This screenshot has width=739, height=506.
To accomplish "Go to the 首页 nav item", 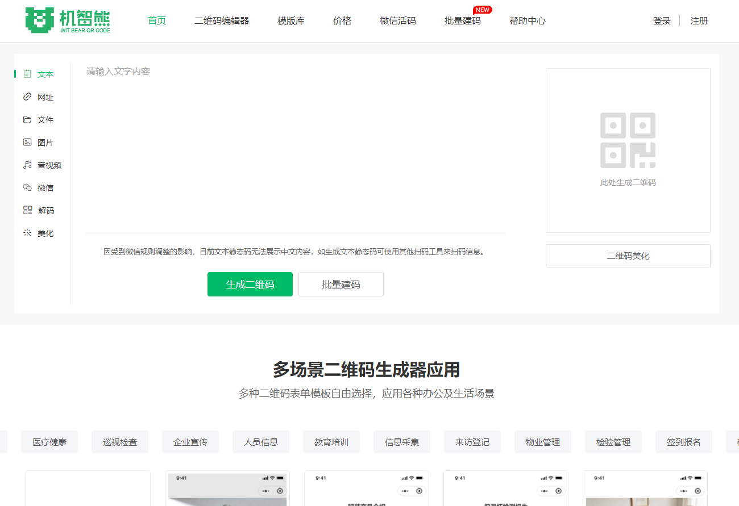I will click(157, 21).
